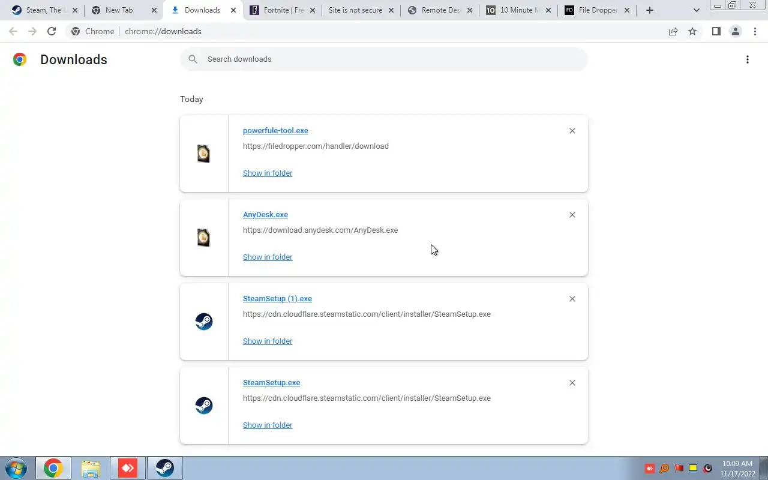Click AnyDesk icon in taskbar
Image resolution: width=768 pixels, height=480 pixels.
coord(128,468)
